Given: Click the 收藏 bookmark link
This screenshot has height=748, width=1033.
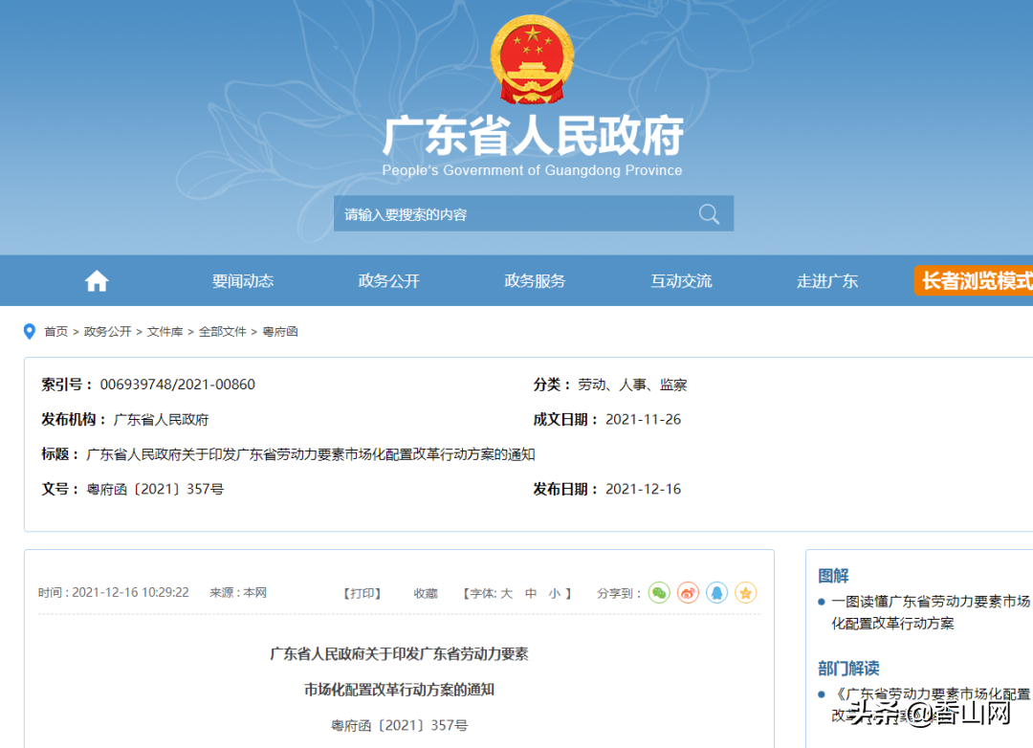Looking at the screenshot, I should pyautogui.click(x=426, y=594).
